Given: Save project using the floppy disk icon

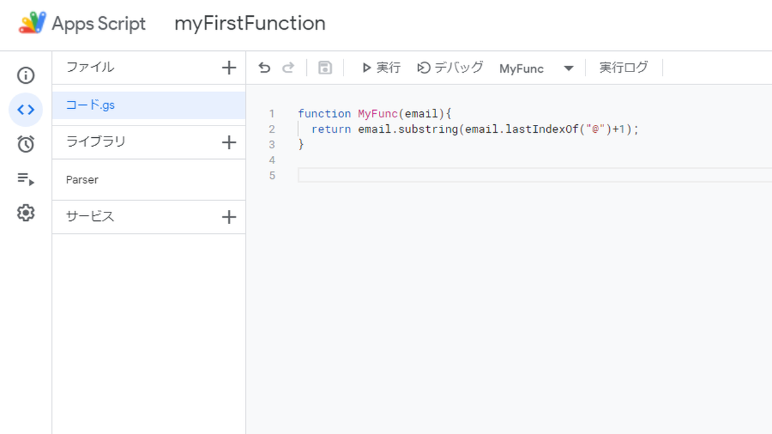Looking at the screenshot, I should (325, 68).
